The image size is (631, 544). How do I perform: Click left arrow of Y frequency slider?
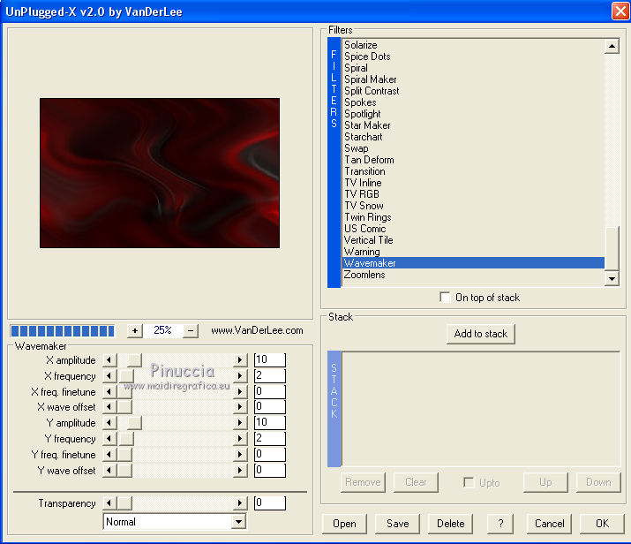coord(109,439)
